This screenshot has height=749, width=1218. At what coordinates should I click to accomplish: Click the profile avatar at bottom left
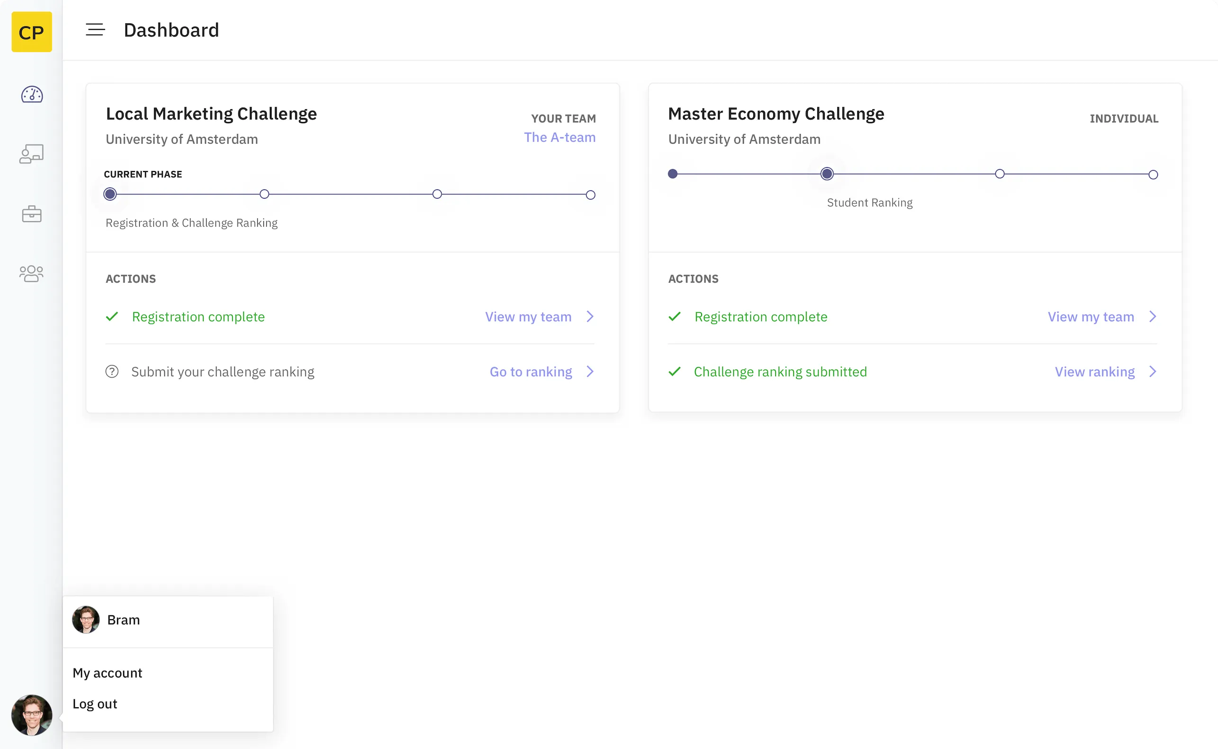(31, 715)
